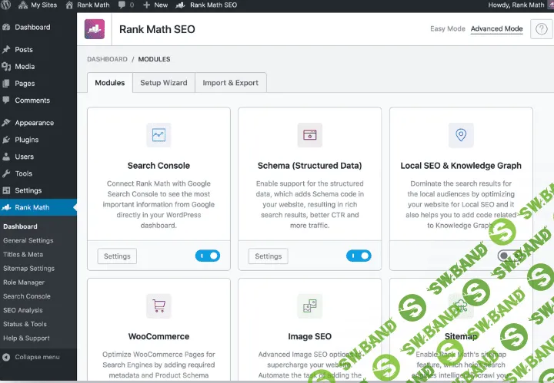Open Search Console submenu item
The image size is (554, 383).
coord(27,296)
